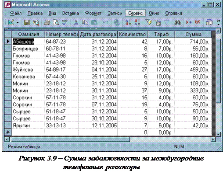Sort descending with the Я-А icon

pyautogui.click(x=137, y=22)
